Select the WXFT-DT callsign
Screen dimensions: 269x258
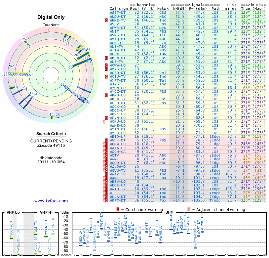coord(117,80)
